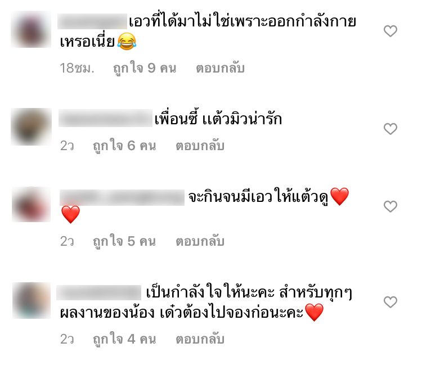422x370 pixels.
Task: Open blurred username before 'เพื่อนซี้ แต้วมิวน่ารัก'
Action: [106, 118]
